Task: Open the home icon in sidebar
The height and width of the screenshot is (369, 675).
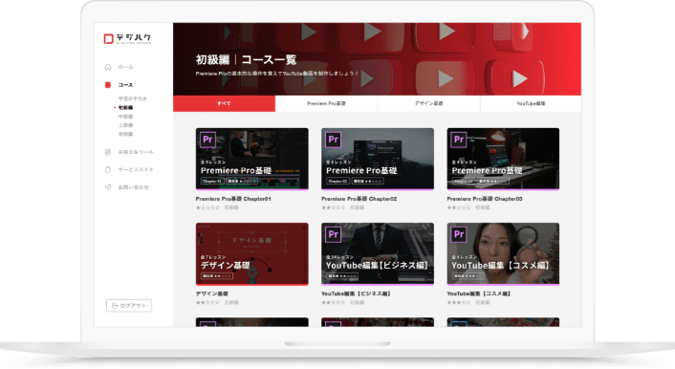Action: pos(108,67)
